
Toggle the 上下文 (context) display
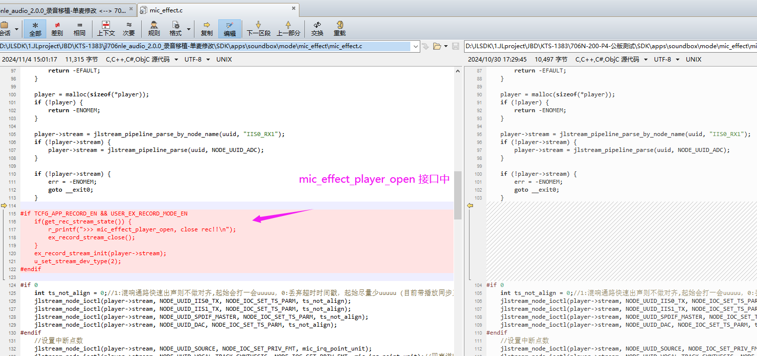(x=106, y=29)
